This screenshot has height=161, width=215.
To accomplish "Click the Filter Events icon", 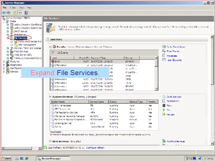I will coord(164,51).
